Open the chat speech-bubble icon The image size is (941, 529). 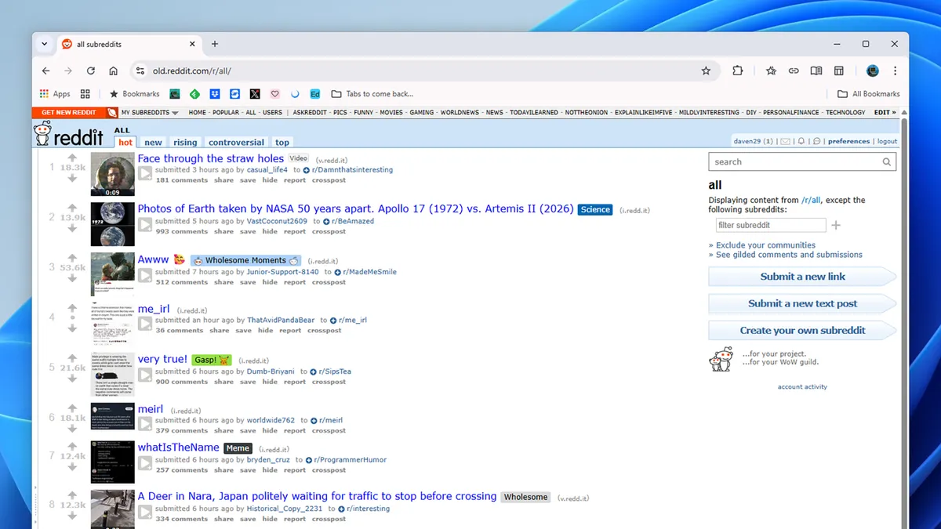[x=817, y=141]
